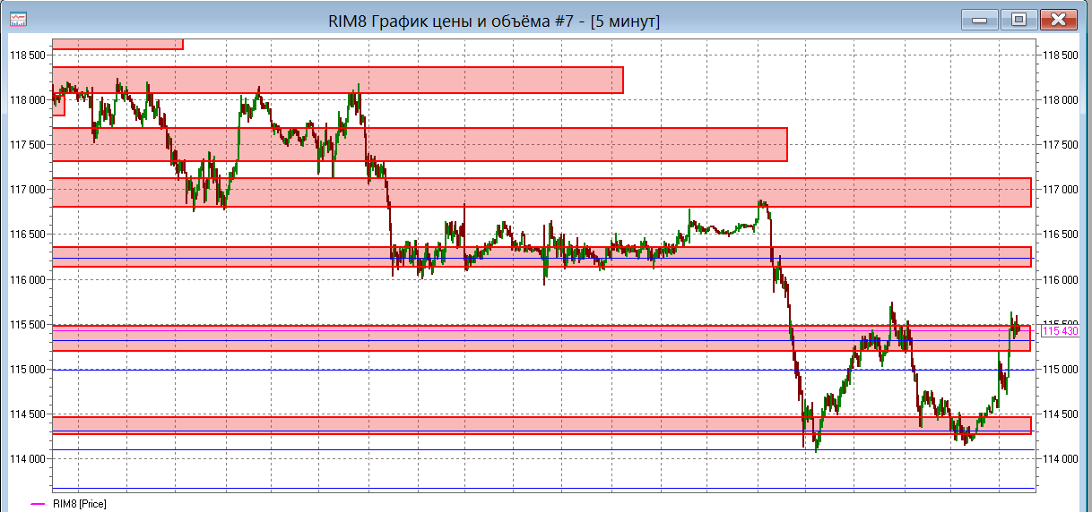Screen dimensions: 1092x512
Task: Minimize the RIM8 chart window
Action: tap(978, 19)
